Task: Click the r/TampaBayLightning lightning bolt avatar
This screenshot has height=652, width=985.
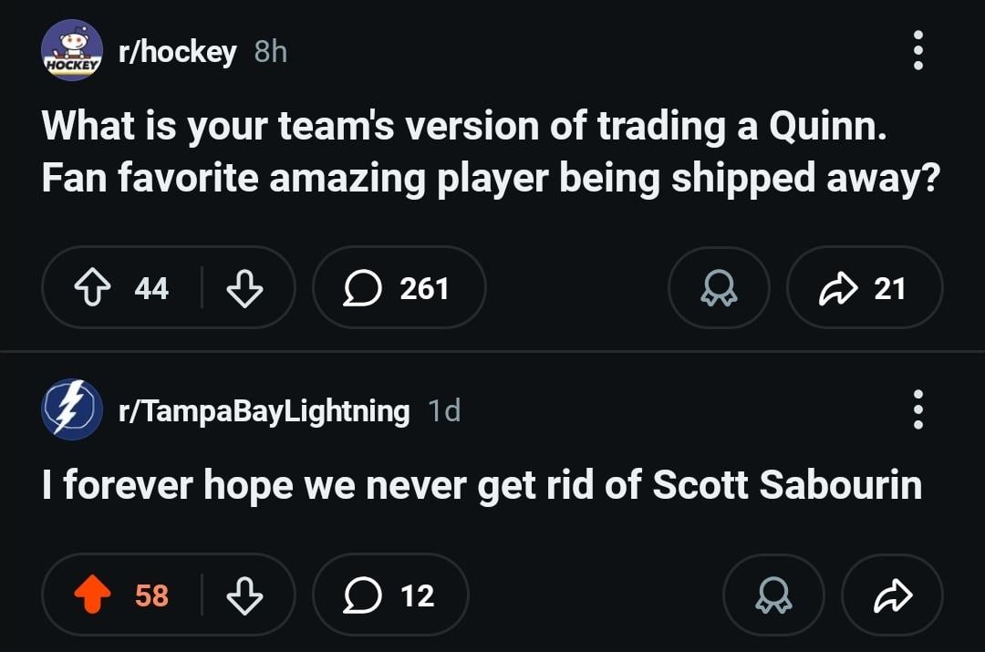Action: [71, 409]
